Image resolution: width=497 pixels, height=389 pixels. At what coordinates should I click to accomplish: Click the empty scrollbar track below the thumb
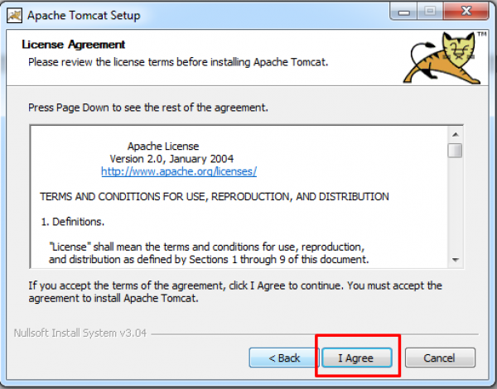[x=456, y=205]
